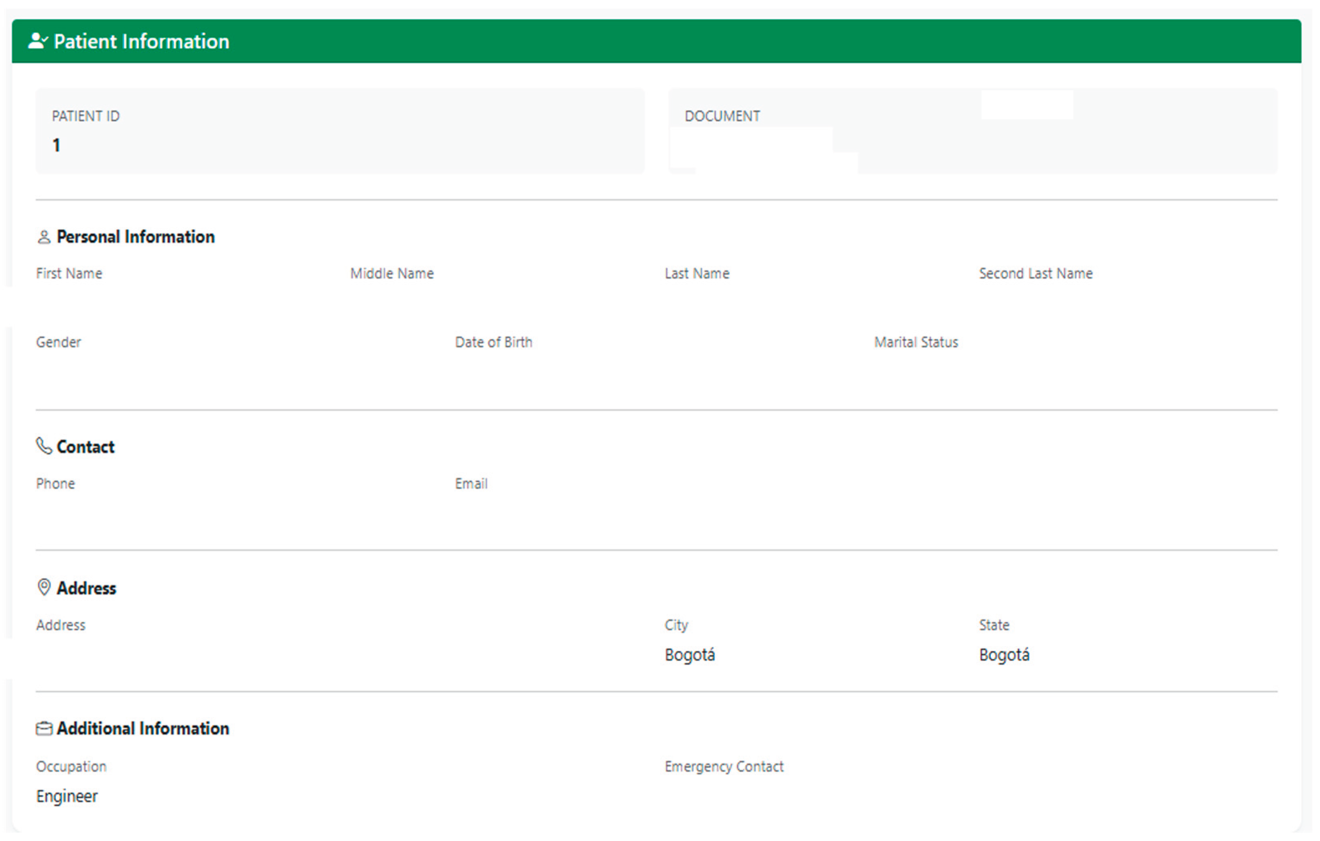Click the DOCUMENT label
The height and width of the screenshot is (841, 1320).
point(722,116)
